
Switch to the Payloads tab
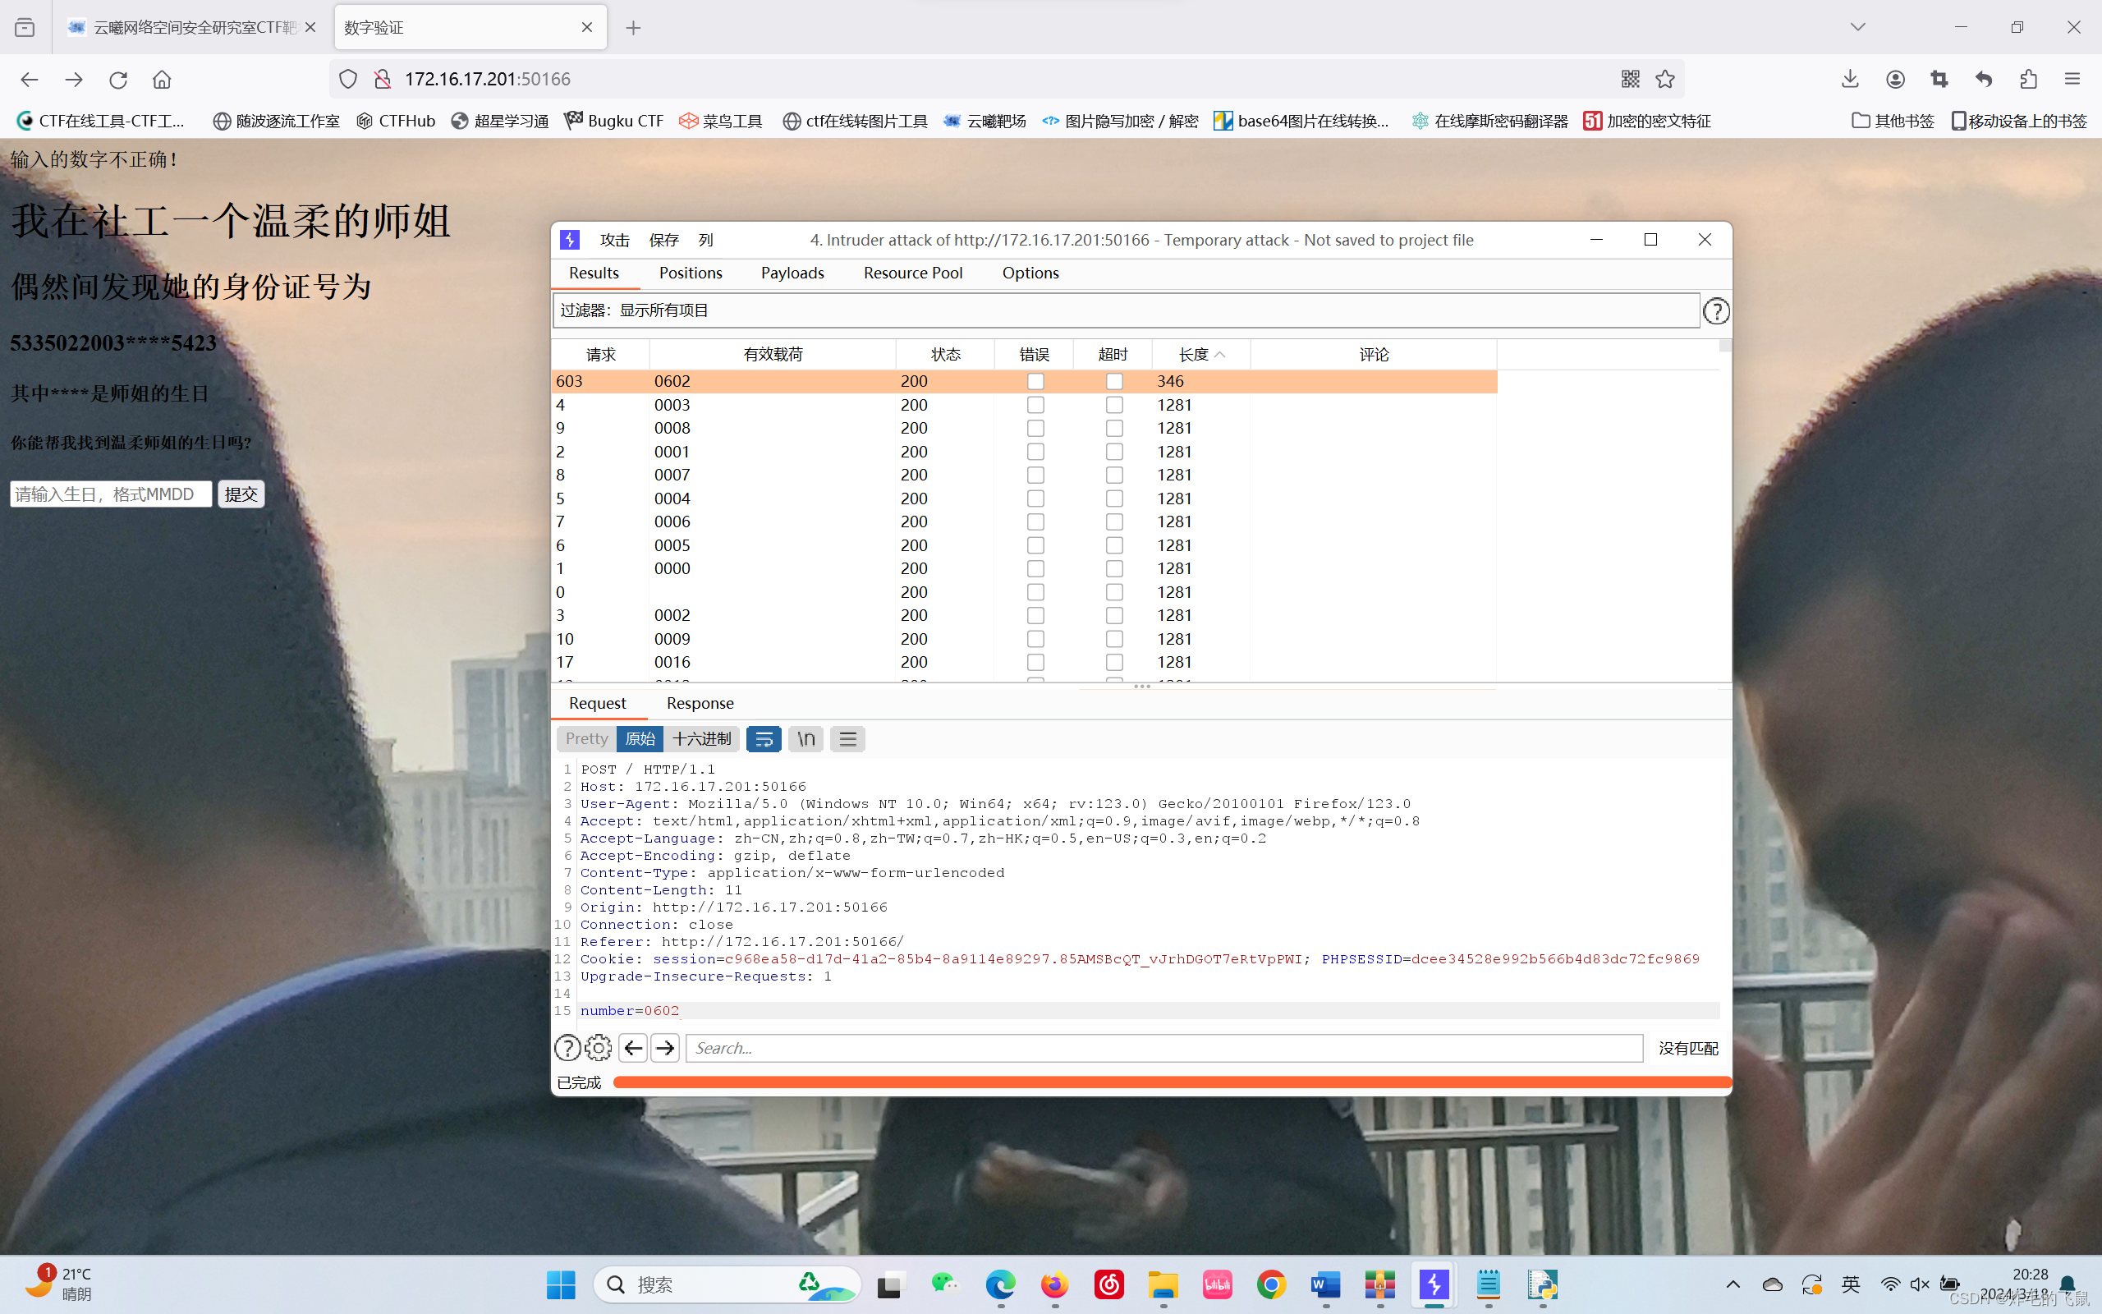(x=792, y=273)
